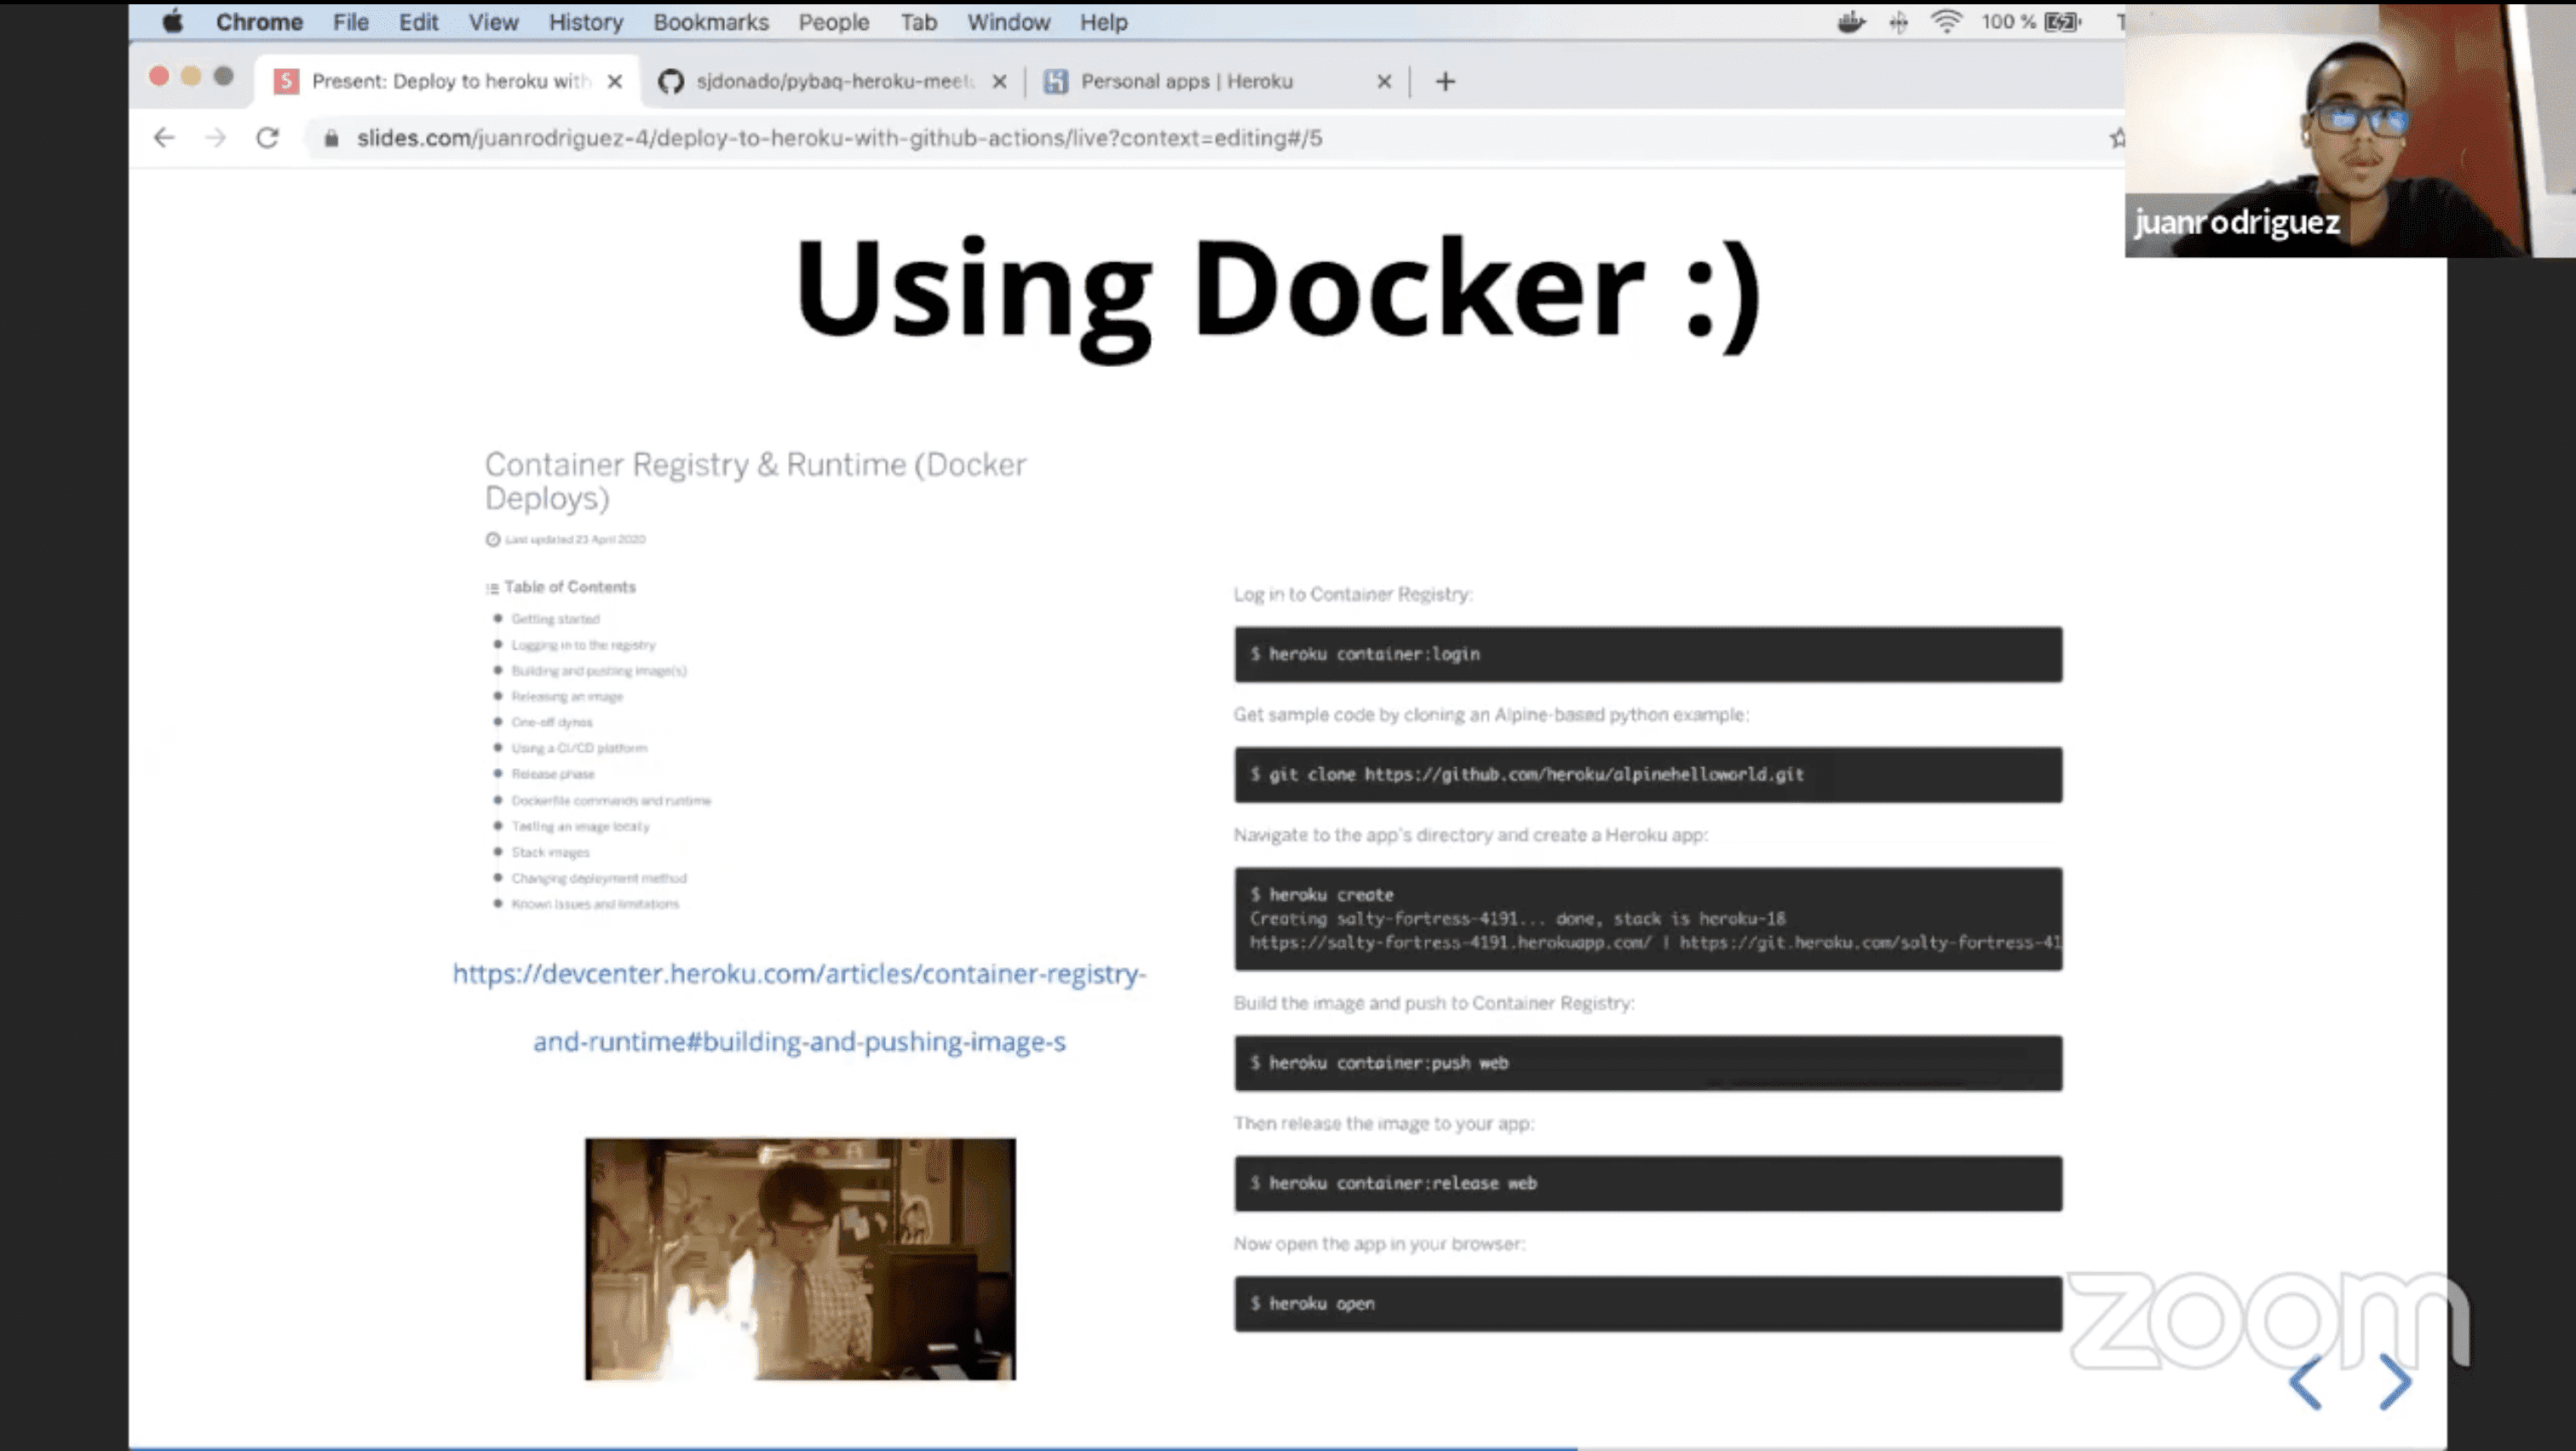Click the battery status icon
Viewport: 2576px width, 1451px height.
tap(2062, 21)
